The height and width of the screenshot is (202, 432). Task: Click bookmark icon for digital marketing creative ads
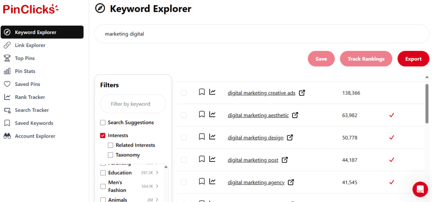(202, 92)
